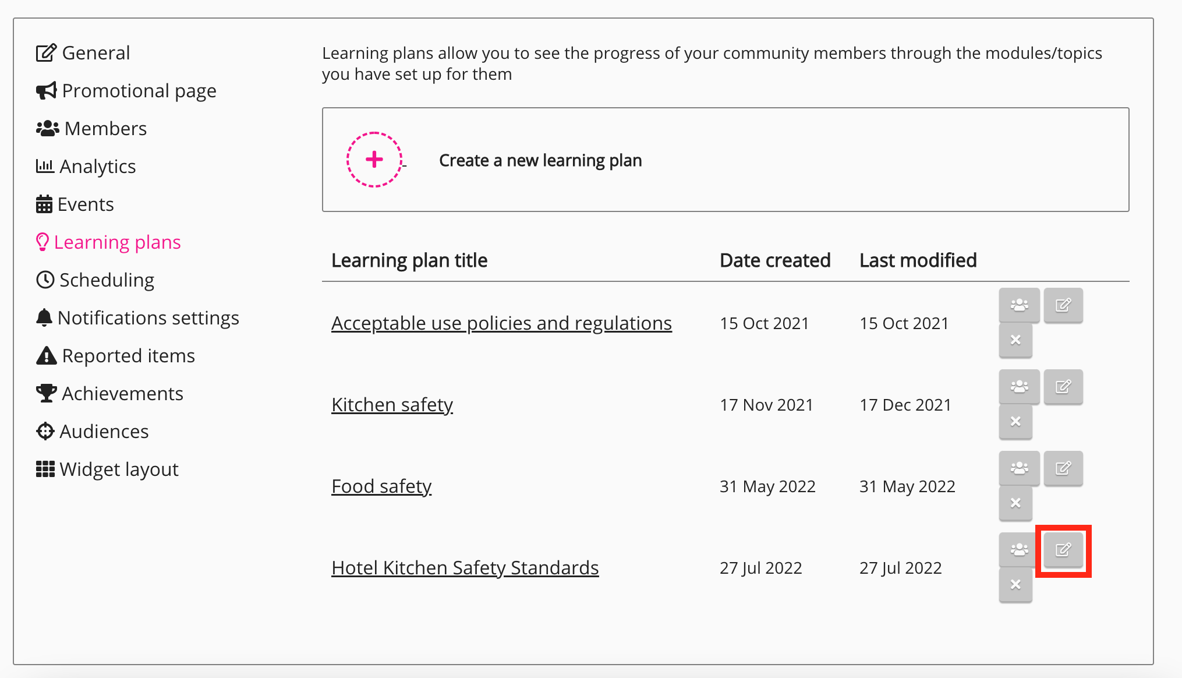Open the edit icon for Kitchen safety
Viewport: 1182px width, 678px height.
[x=1063, y=387]
